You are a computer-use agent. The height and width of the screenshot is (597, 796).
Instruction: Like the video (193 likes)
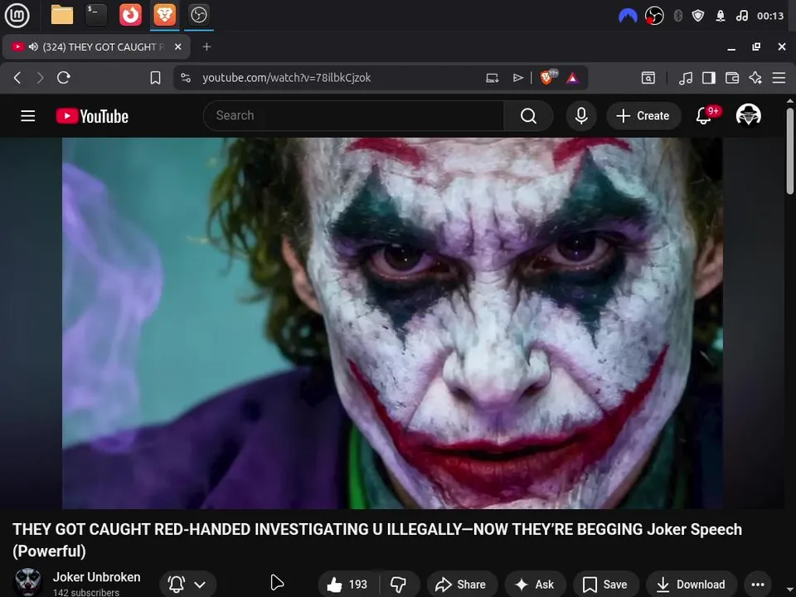pyautogui.click(x=348, y=585)
